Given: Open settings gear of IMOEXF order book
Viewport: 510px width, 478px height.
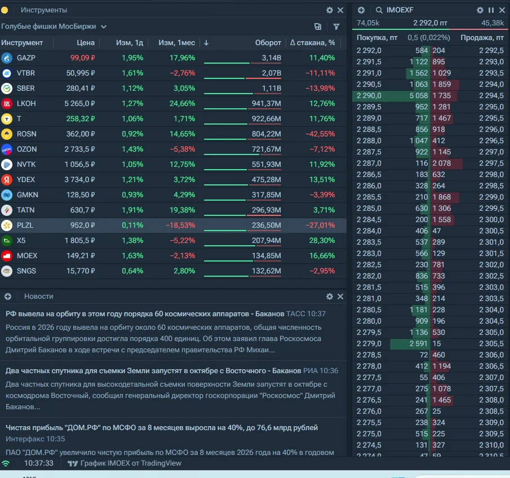Looking at the screenshot, I should coord(480,10).
